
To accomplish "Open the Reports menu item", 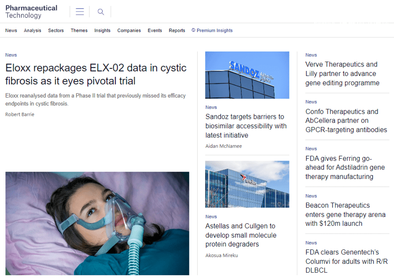I will point(177,31).
